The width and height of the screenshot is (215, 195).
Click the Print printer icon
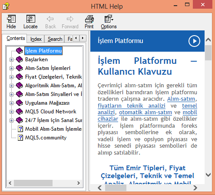click(x=89, y=19)
